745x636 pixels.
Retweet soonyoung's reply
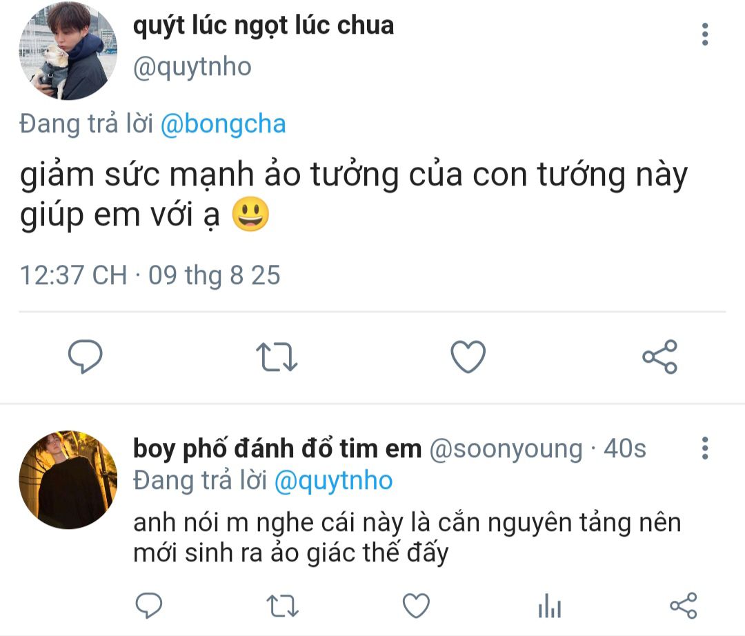(282, 606)
